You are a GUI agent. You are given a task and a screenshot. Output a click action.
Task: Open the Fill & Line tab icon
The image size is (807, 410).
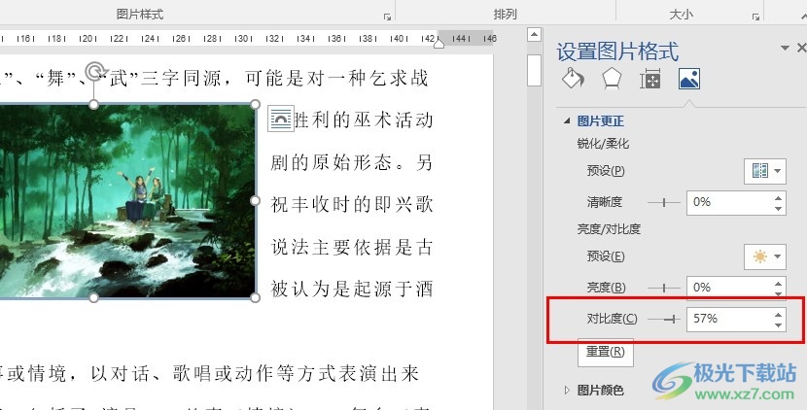tap(573, 79)
